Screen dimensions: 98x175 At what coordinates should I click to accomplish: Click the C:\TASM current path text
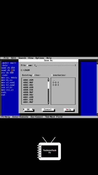(x=25, y=70)
